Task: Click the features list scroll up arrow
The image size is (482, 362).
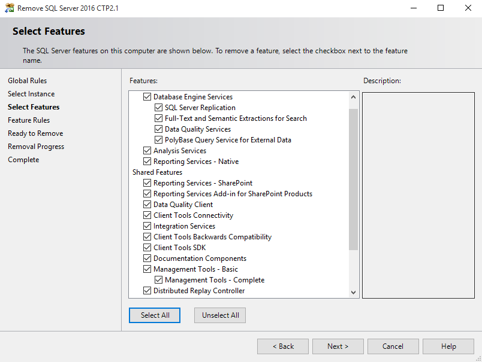Action: point(353,98)
